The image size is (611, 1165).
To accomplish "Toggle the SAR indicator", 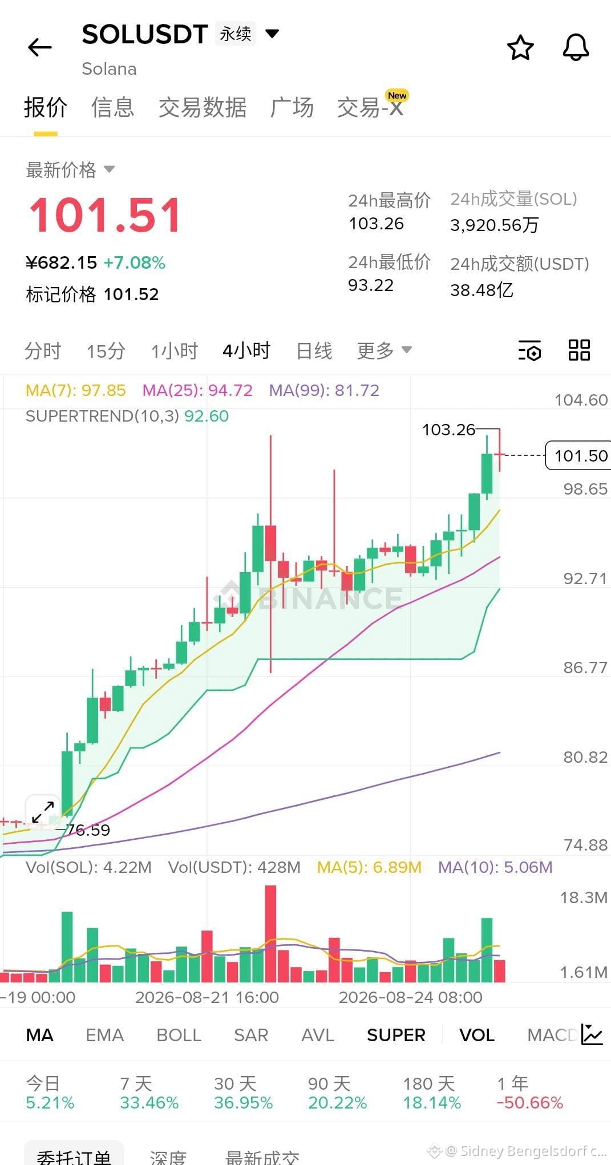I will click(250, 1035).
